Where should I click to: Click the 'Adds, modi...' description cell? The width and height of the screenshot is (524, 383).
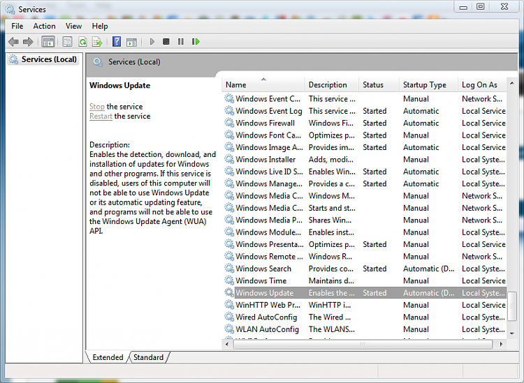tap(331, 160)
